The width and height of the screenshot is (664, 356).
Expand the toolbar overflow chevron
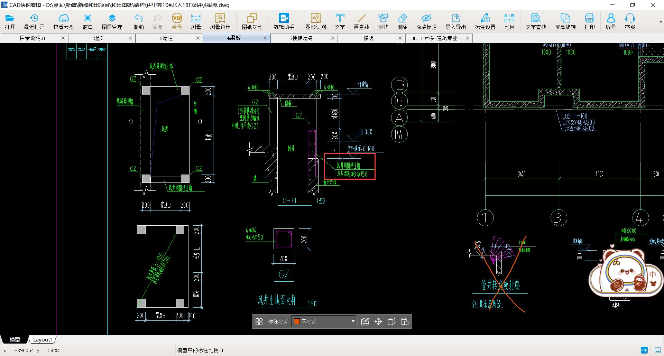pyautogui.click(x=661, y=21)
